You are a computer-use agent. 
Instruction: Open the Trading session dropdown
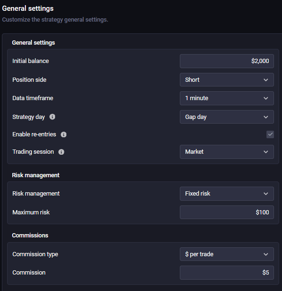click(227, 152)
